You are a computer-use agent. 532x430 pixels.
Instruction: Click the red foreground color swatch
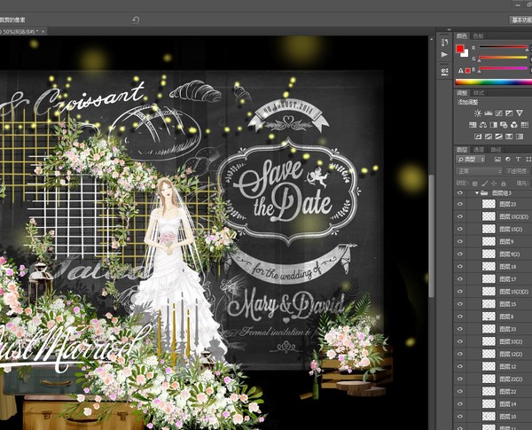459,49
